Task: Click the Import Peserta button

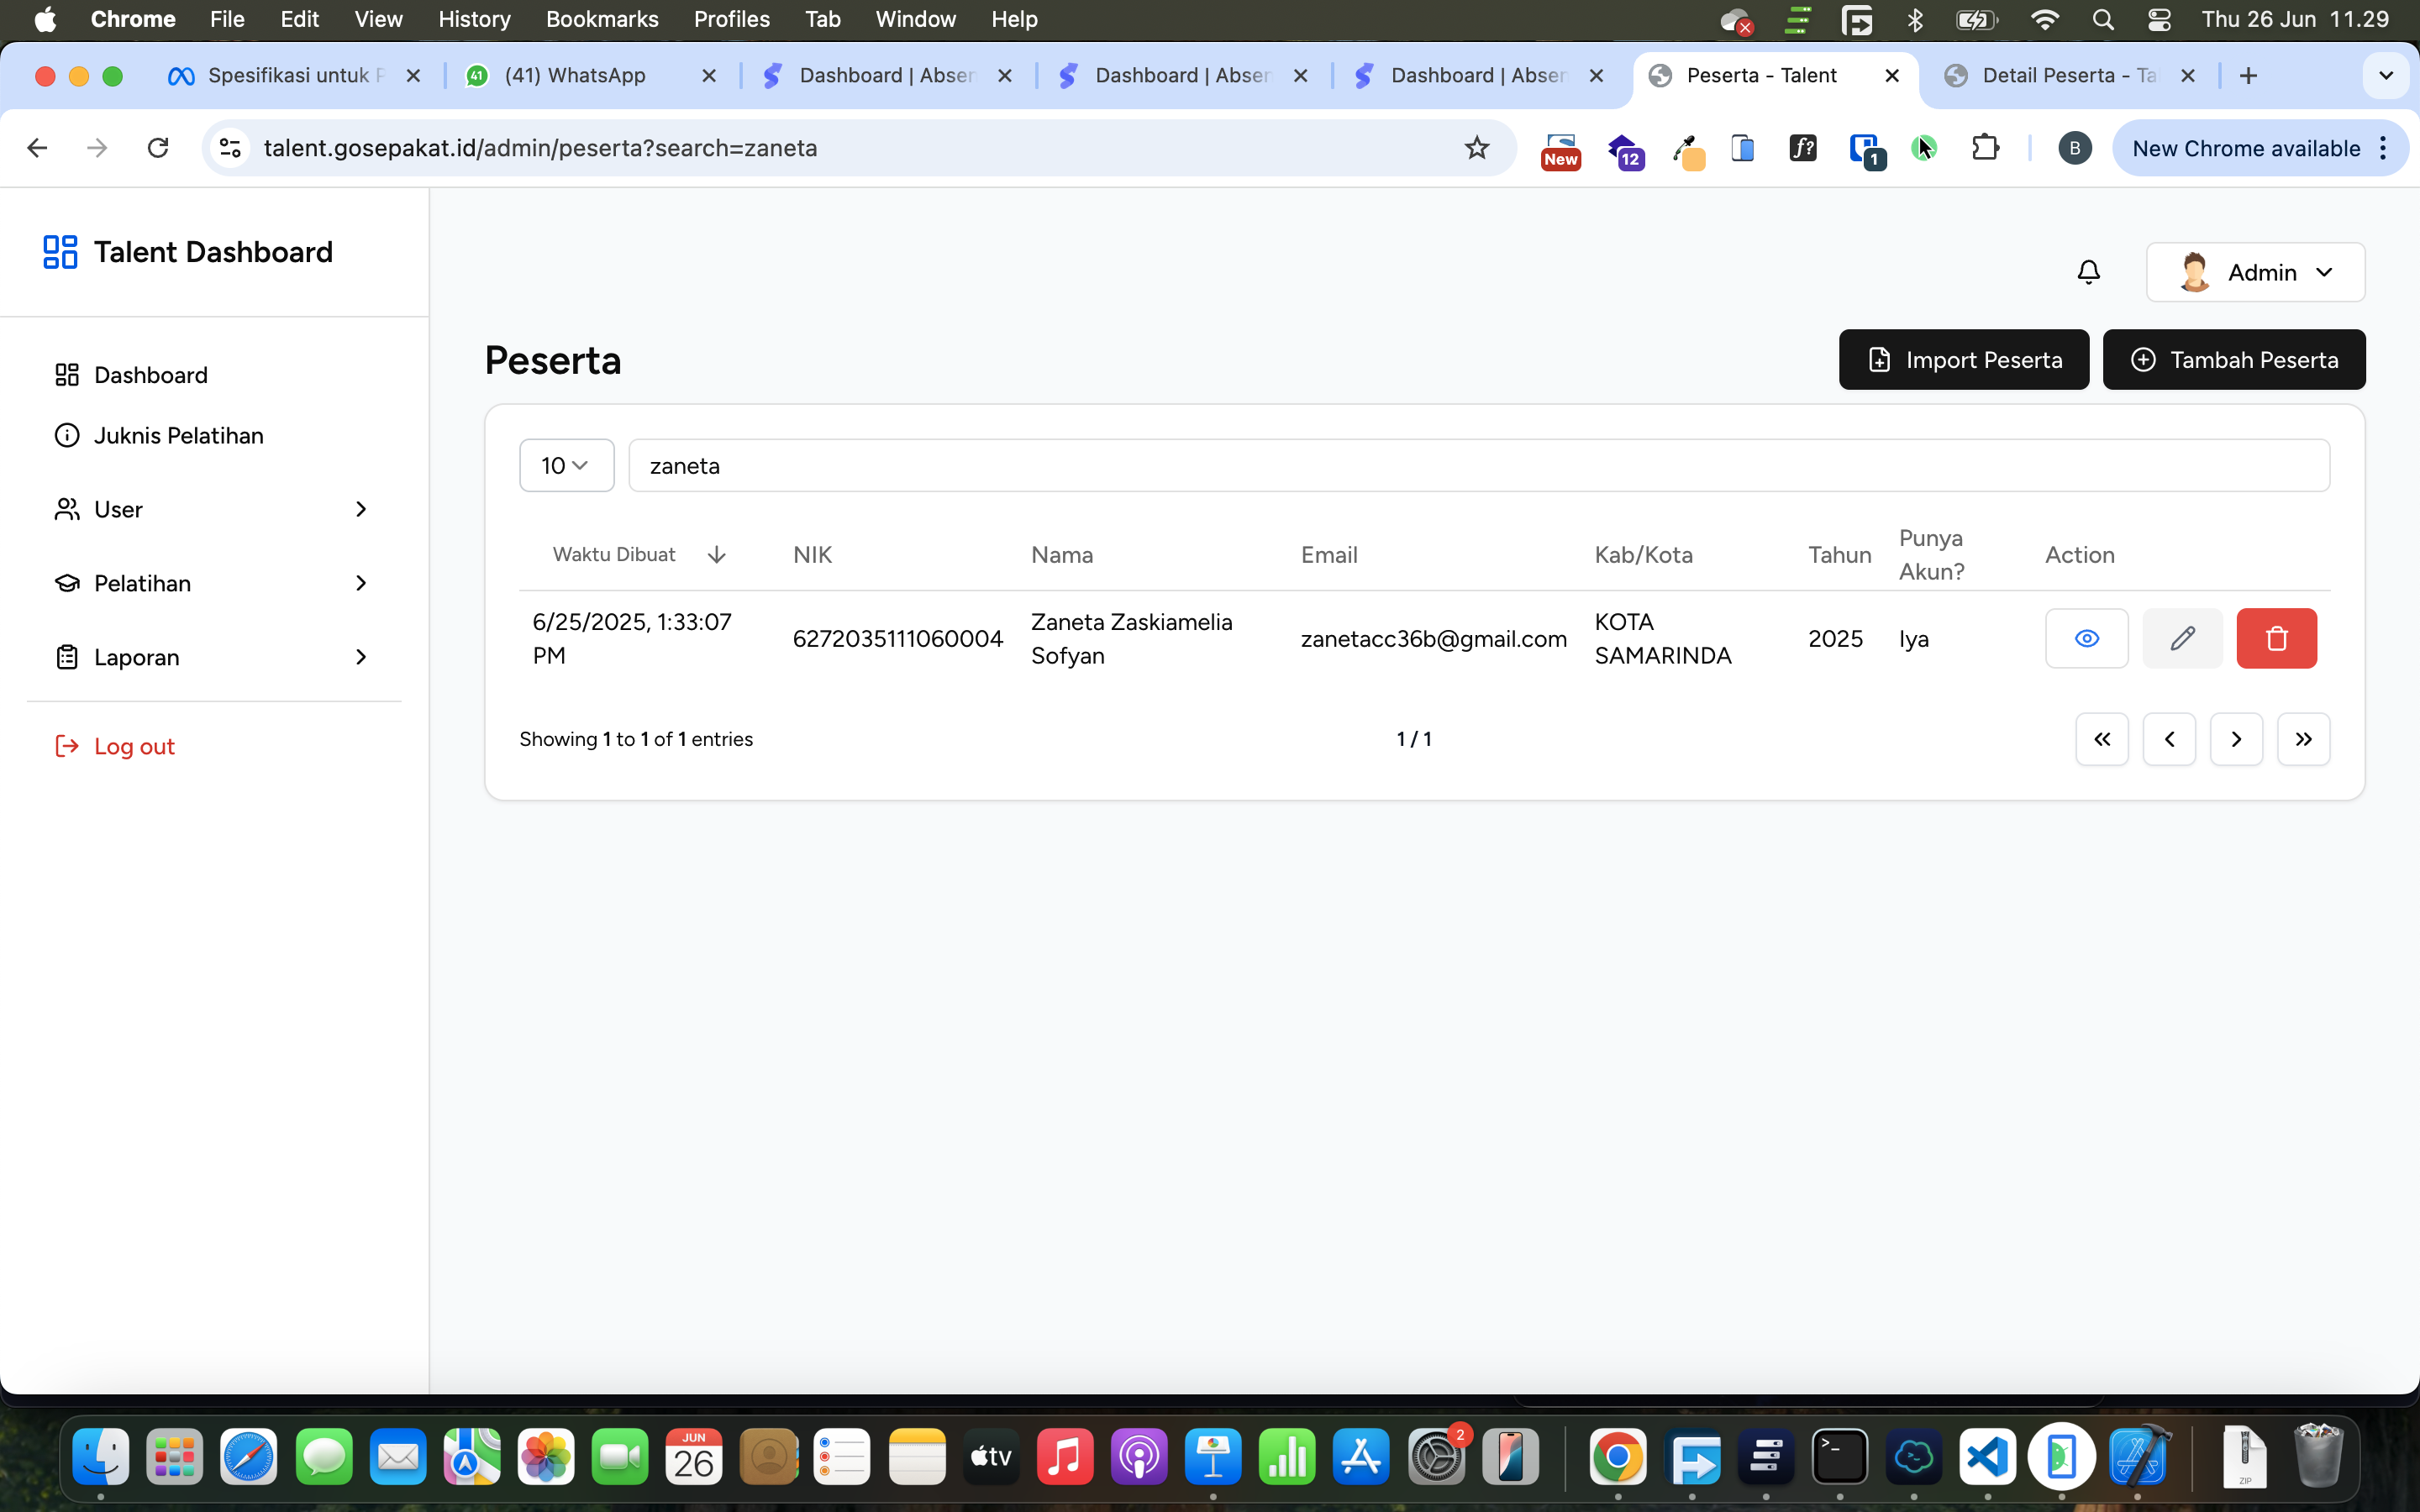Action: (1963, 360)
